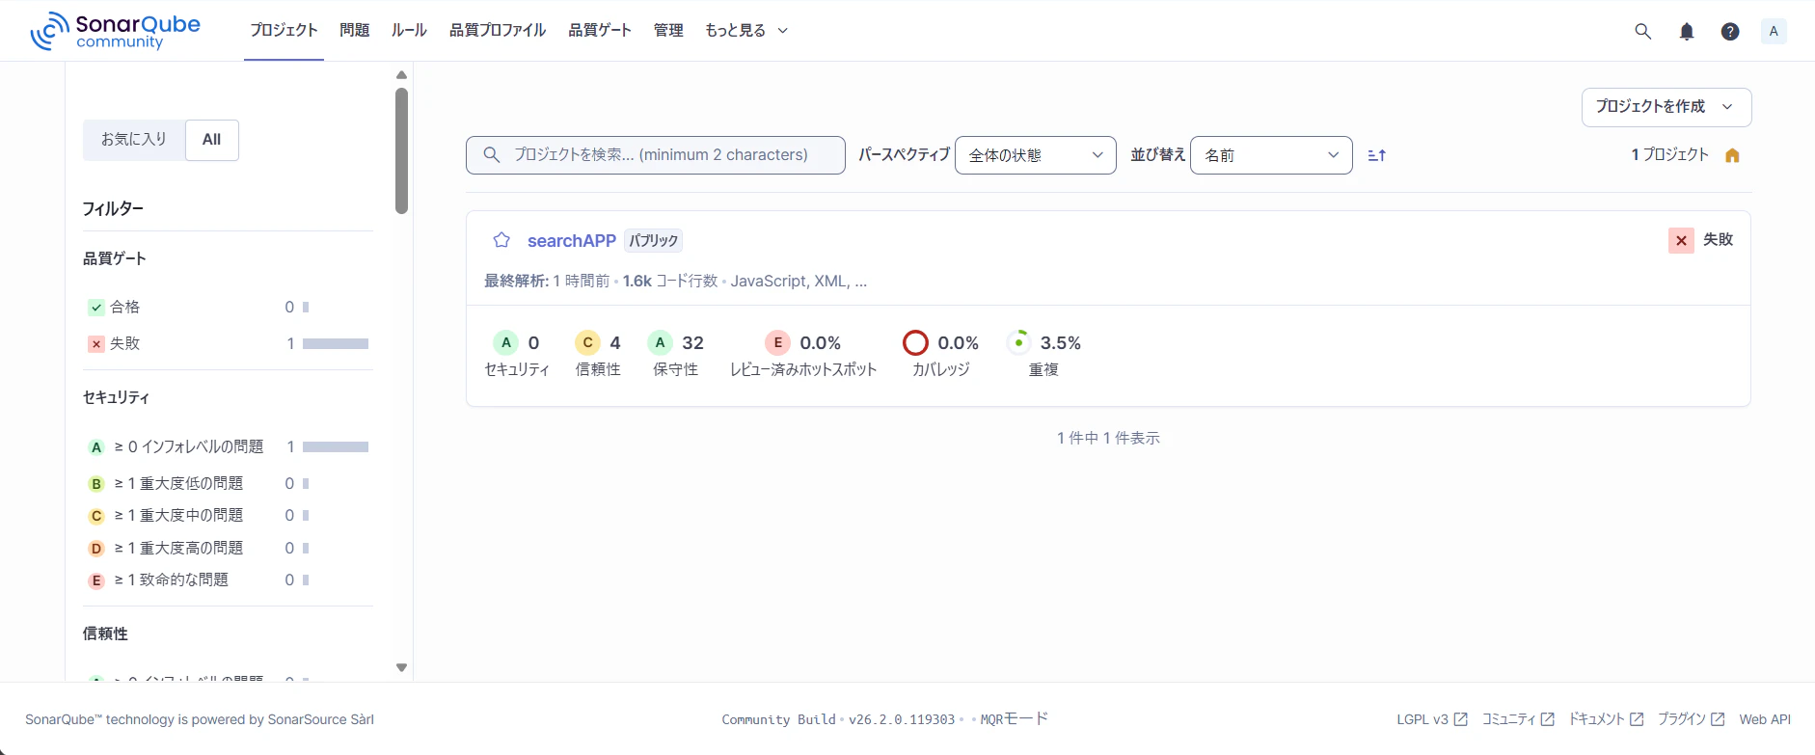This screenshot has height=755, width=1815.
Task: Switch to お気に入り projects
Action: 134,140
